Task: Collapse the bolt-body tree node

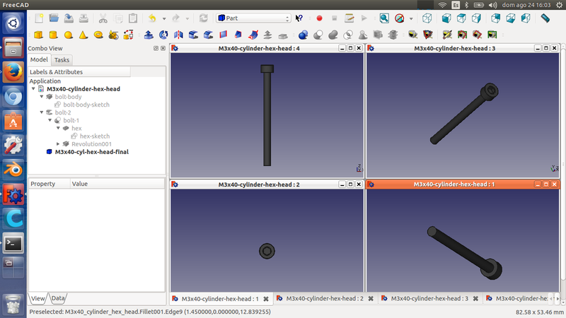Action: tap(42, 97)
